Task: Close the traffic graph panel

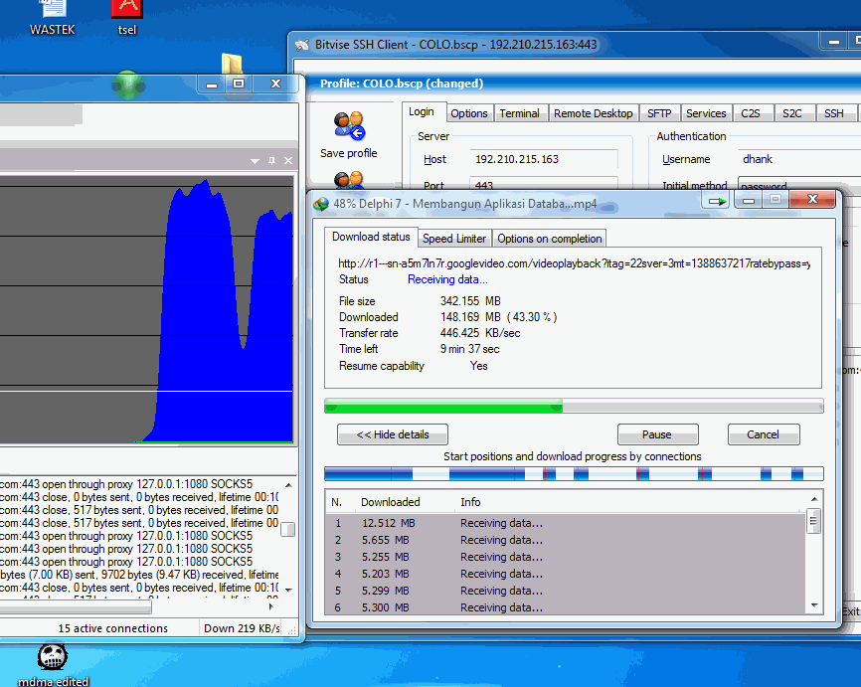Action: pos(288,161)
